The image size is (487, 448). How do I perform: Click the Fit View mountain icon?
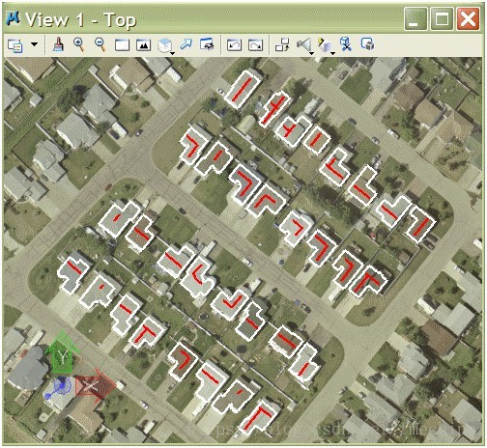(143, 45)
